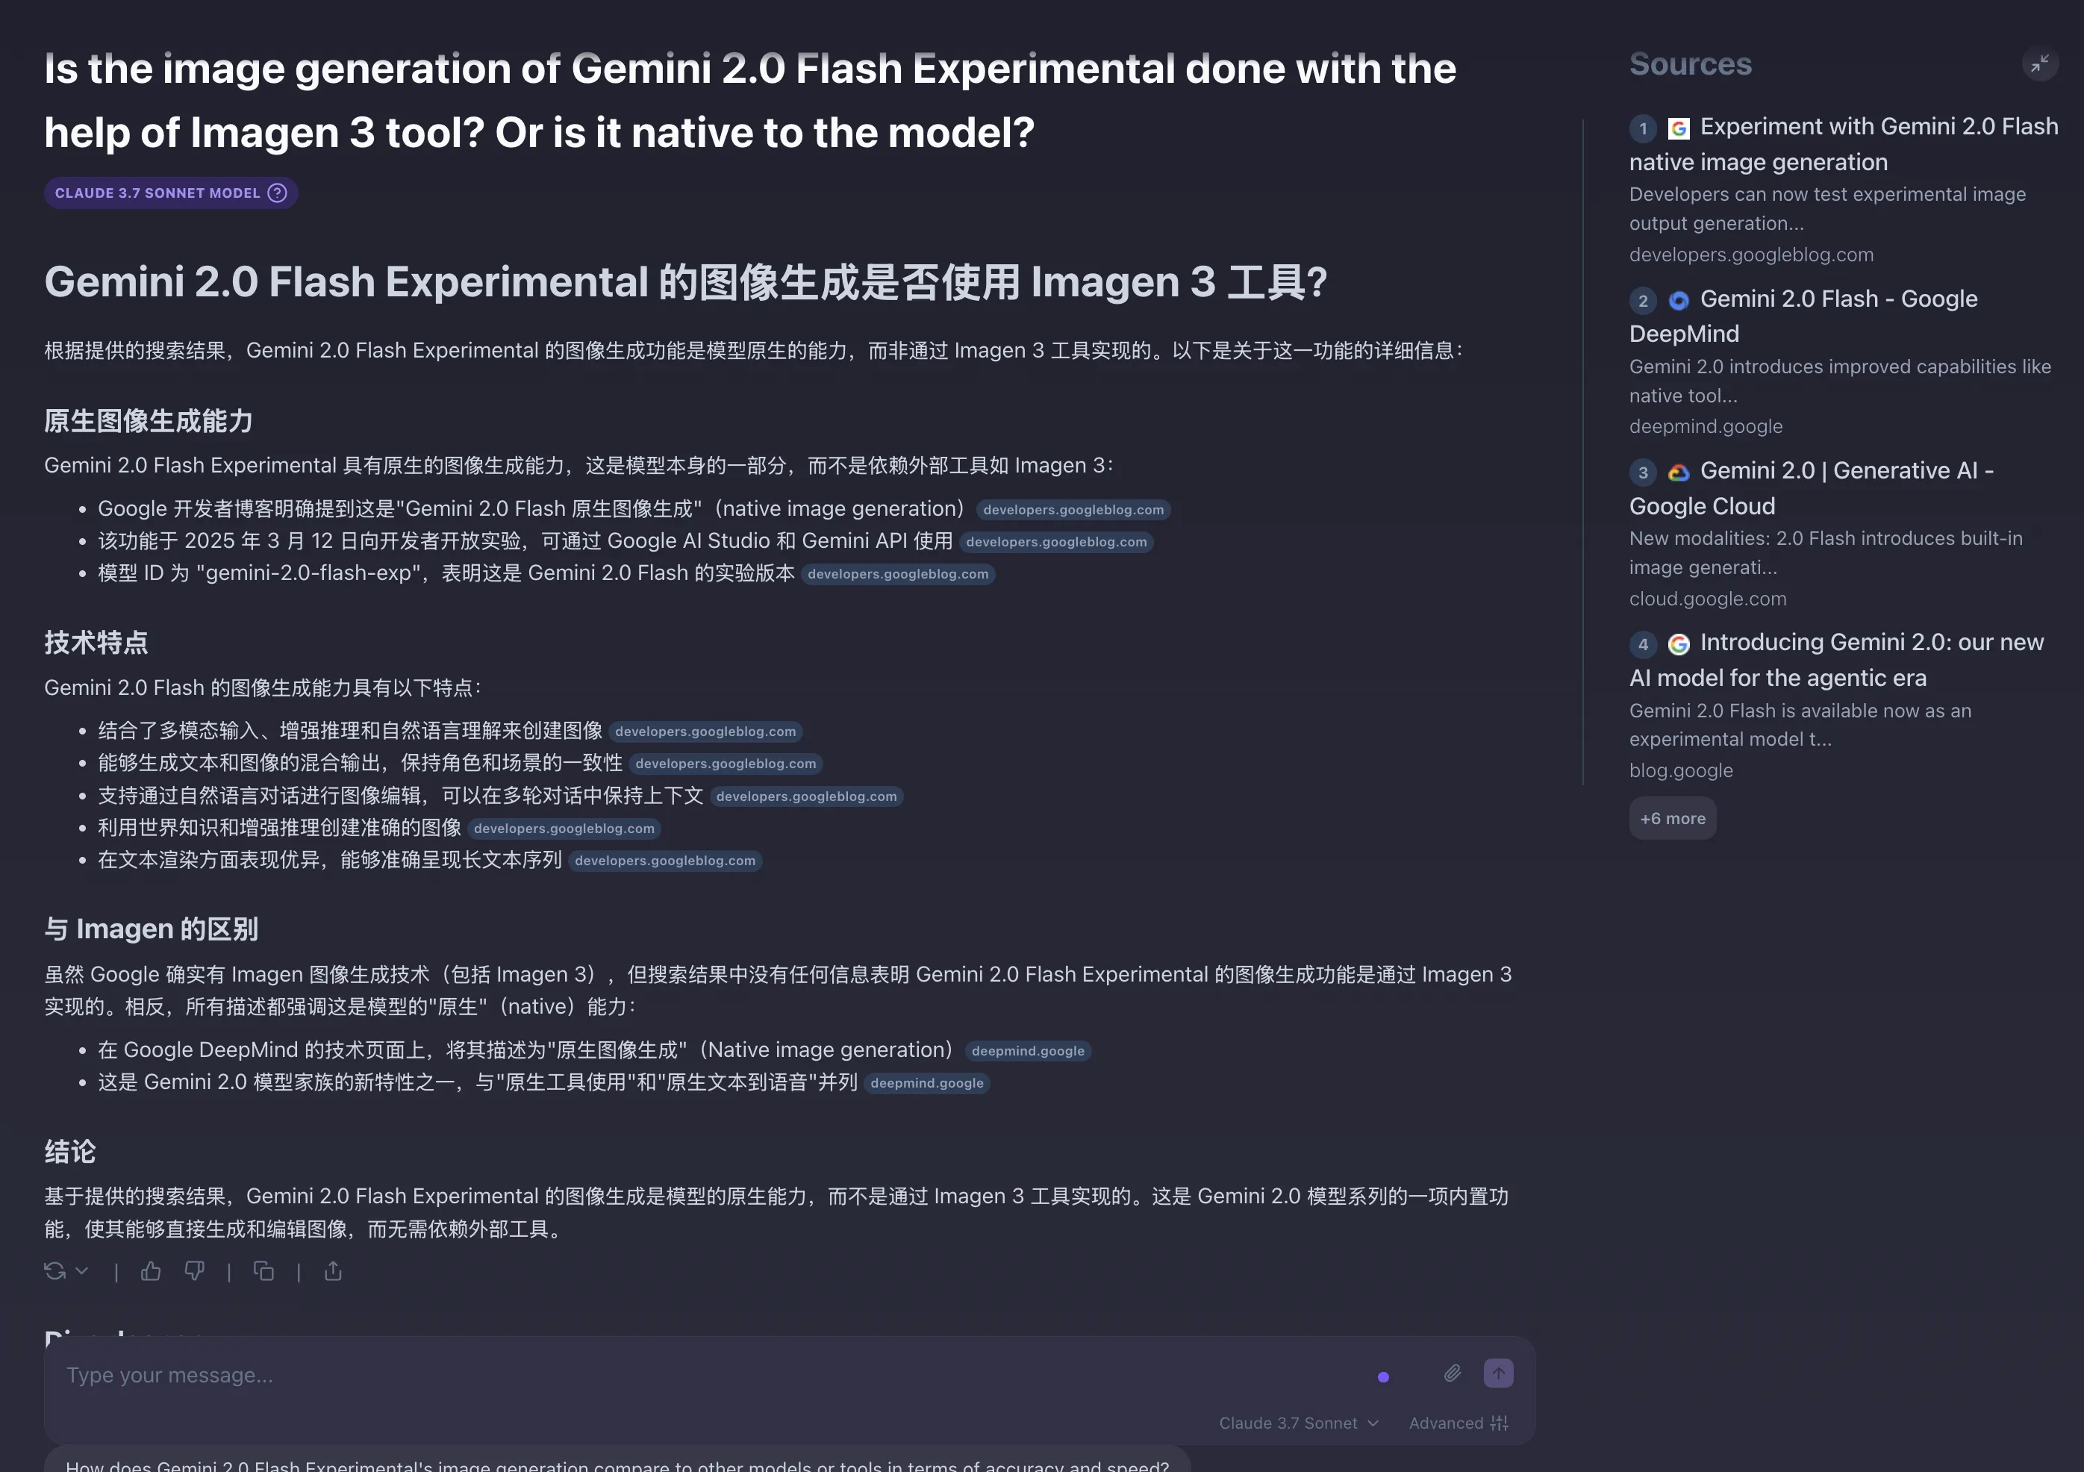2084x1472 pixels.
Task: Give thumbs up to the response
Action: coord(151,1270)
